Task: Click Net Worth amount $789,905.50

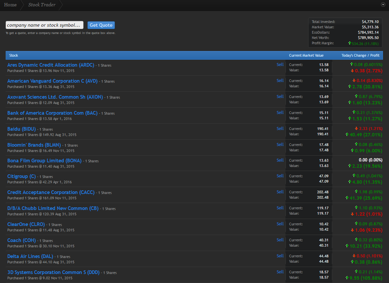Action: (x=368, y=38)
